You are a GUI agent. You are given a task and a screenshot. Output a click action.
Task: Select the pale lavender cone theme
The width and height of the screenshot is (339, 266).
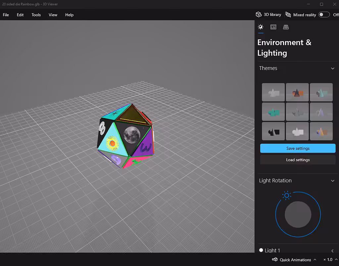point(321,112)
